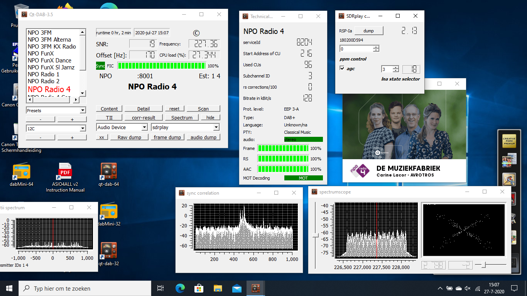Show hidden system tray icons
This screenshot has height=296, width=527.
(440, 288)
